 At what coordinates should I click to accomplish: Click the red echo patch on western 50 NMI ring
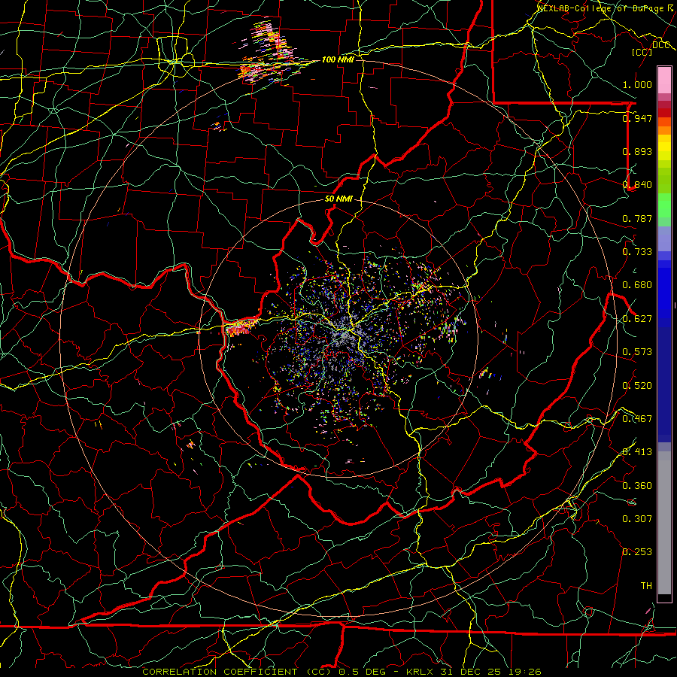pyautogui.click(x=240, y=326)
